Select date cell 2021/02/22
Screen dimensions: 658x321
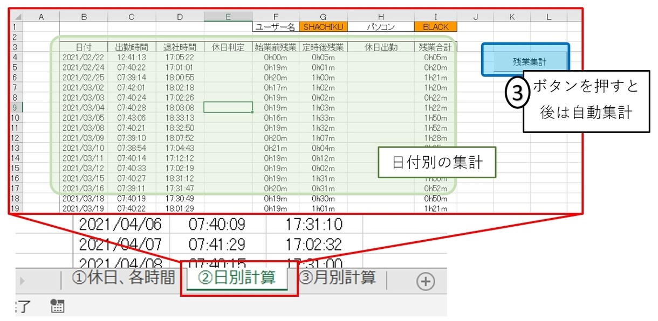point(84,57)
